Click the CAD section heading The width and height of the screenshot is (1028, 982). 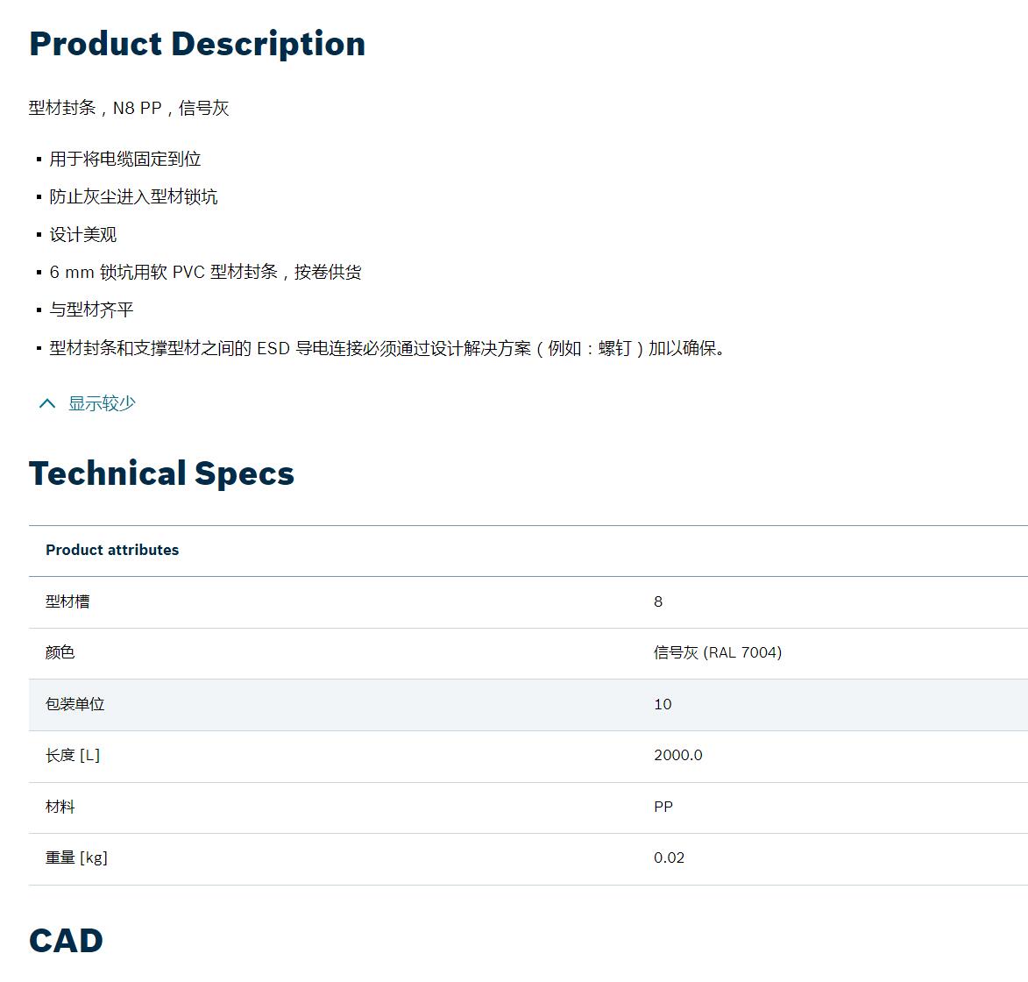[67, 941]
